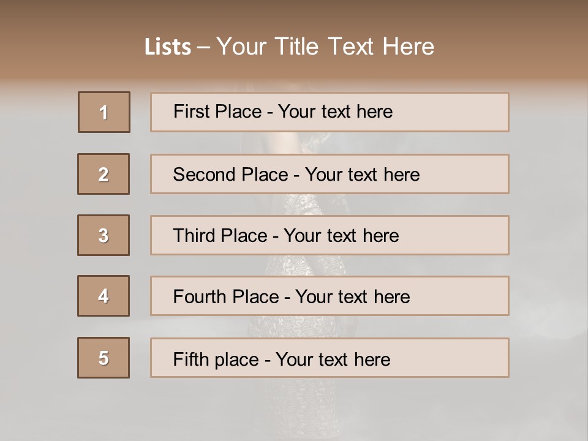588x441 pixels.
Task: Click the words Fifth place
Action: click(216, 360)
